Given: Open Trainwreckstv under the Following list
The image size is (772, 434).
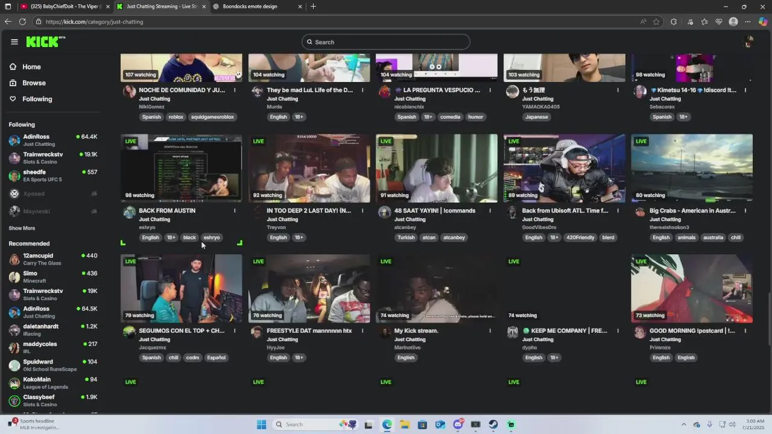Looking at the screenshot, I should 53,158.
